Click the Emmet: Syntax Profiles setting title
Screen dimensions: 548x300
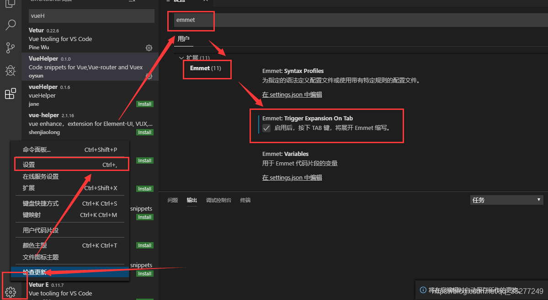click(x=293, y=71)
